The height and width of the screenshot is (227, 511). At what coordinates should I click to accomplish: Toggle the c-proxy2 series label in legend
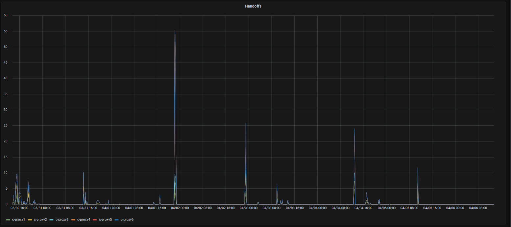(x=40, y=219)
